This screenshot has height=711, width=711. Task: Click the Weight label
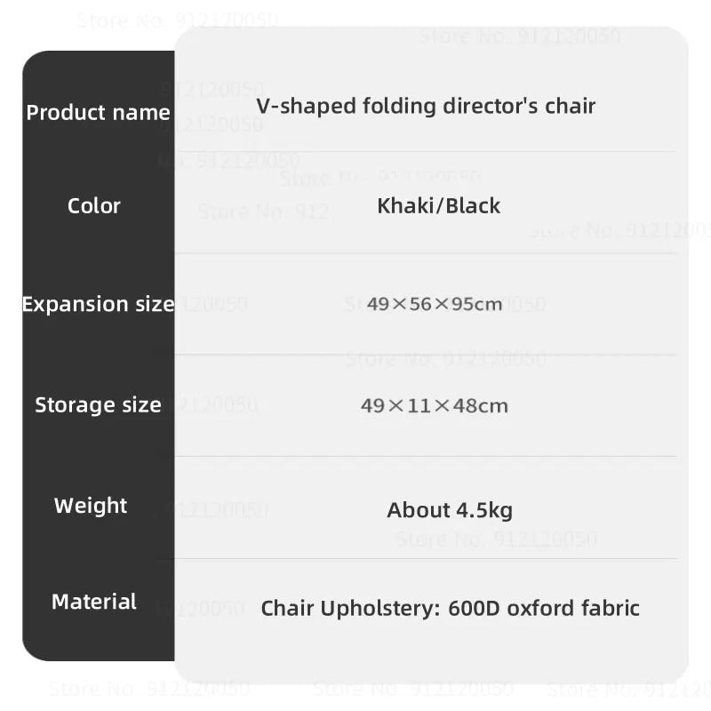tap(91, 506)
